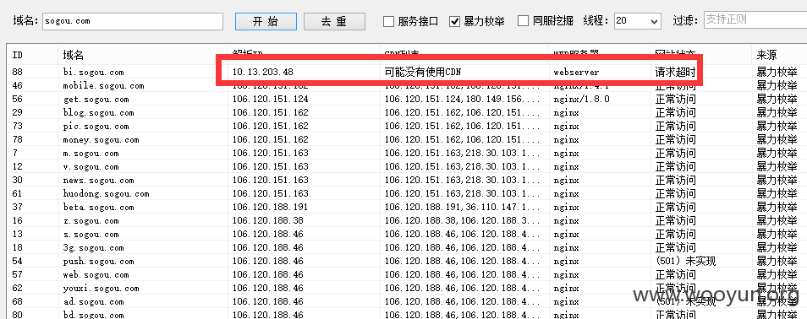Select the money.sogou.com domain

(101, 140)
